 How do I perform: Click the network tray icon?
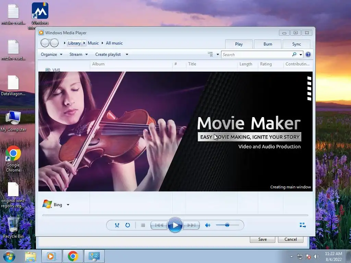[300, 256]
